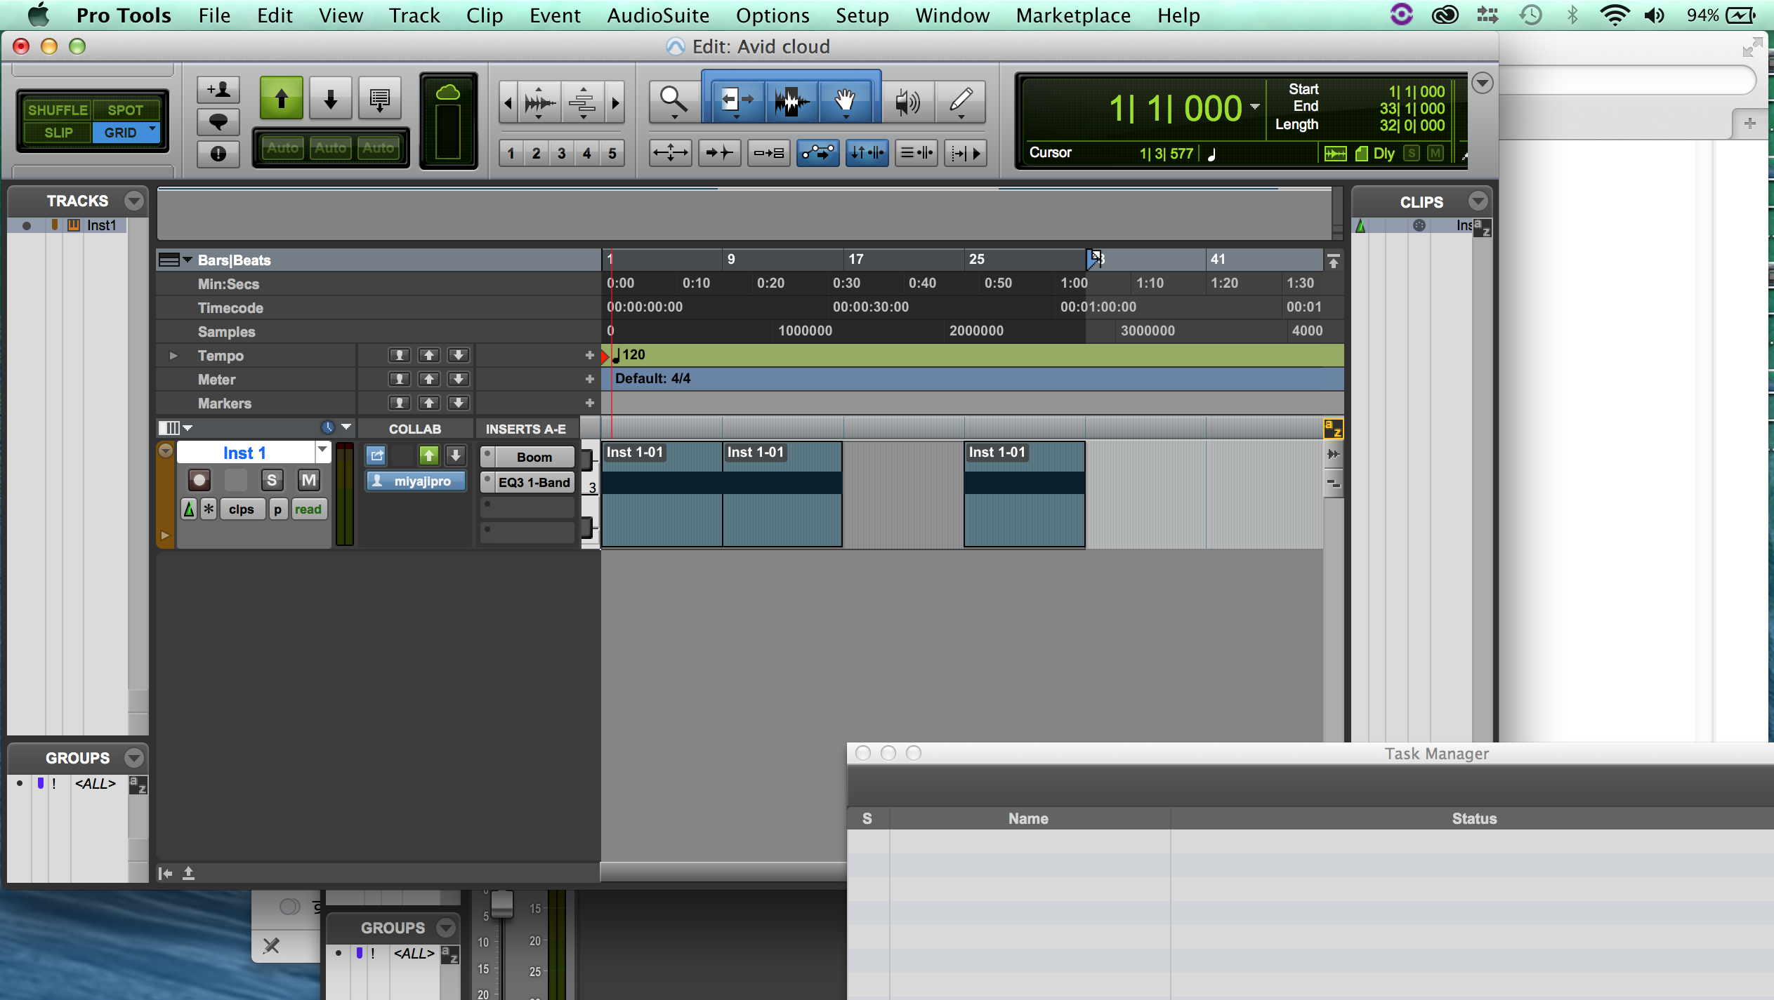The width and height of the screenshot is (1774, 1000).
Task: Open main counter format dropdown arrow
Action: 1255,107
